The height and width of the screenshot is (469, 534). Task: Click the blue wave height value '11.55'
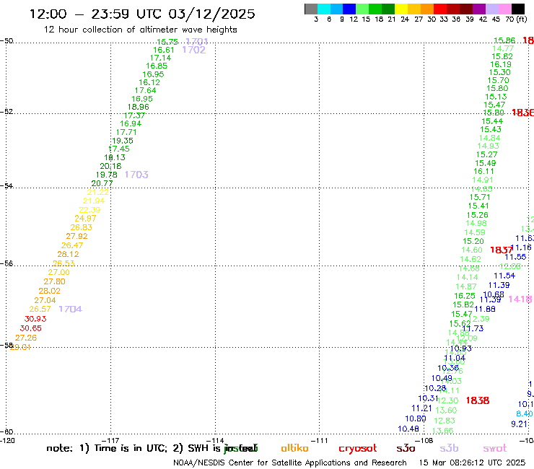pos(515,257)
